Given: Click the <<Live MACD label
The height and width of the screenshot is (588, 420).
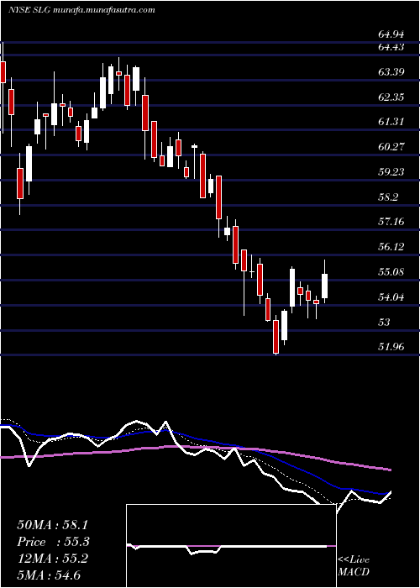Looking at the screenshot, I should pos(354,566).
